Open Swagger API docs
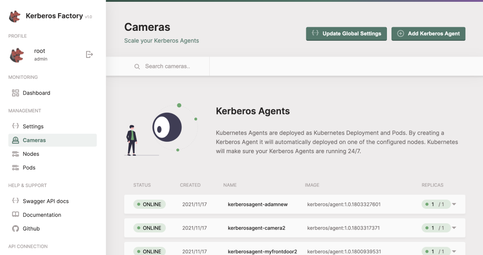The image size is (483, 255). (x=45, y=201)
